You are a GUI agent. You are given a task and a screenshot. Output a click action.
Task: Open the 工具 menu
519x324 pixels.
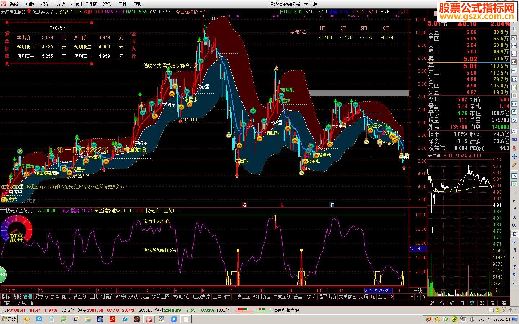click(123, 4)
